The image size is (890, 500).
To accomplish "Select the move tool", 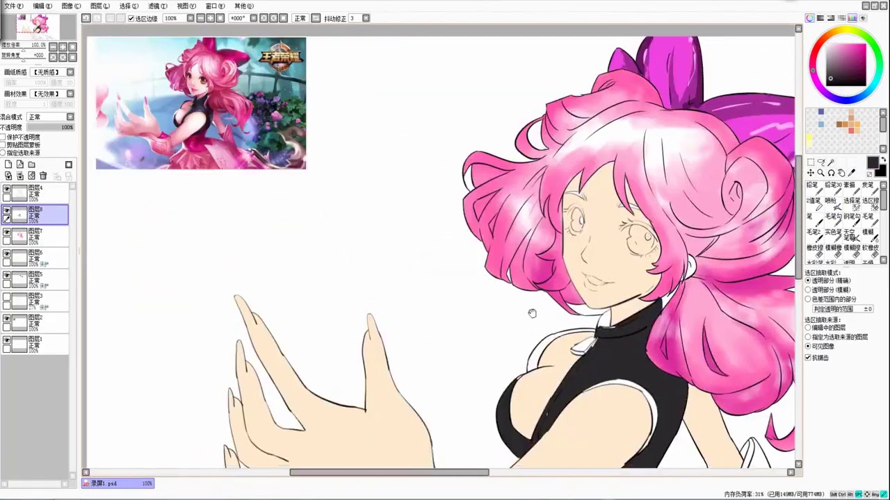I will coord(811,173).
